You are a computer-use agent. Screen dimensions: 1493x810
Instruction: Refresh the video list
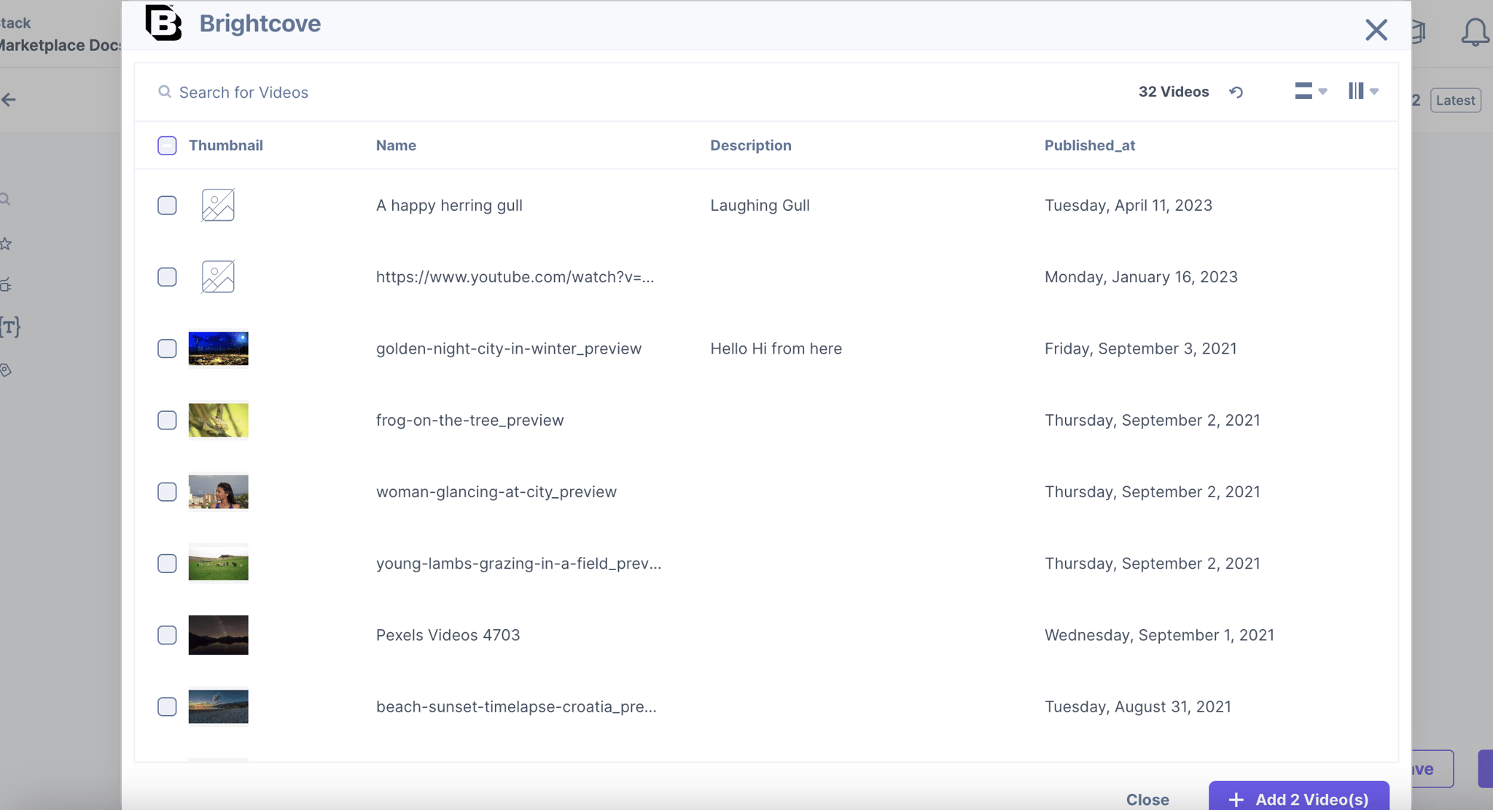coord(1236,92)
